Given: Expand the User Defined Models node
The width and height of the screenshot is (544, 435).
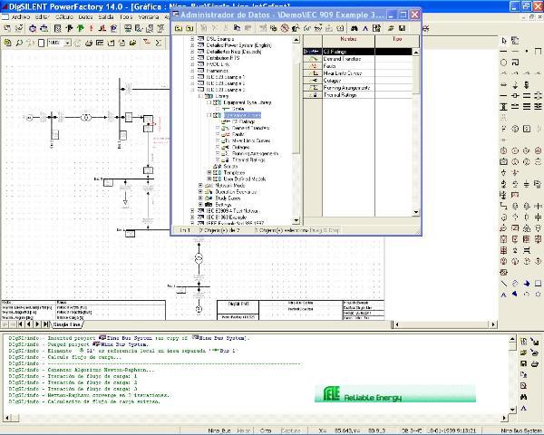Looking at the screenshot, I should click(209, 179).
